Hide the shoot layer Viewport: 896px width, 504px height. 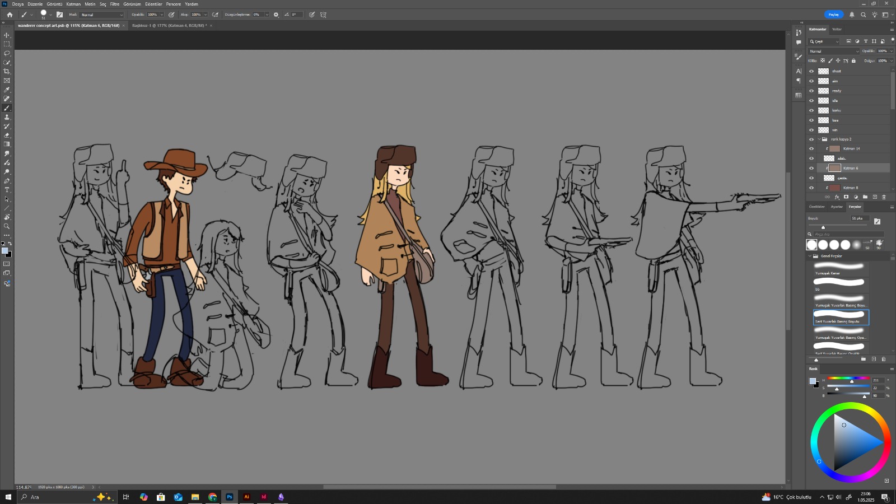click(x=811, y=71)
